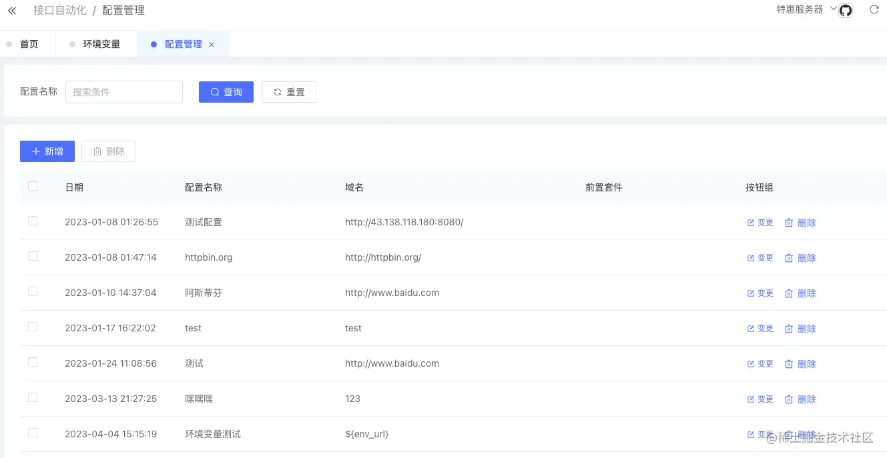Check the httpbin.org row checkbox
The width and height of the screenshot is (887, 458).
coord(33,256)
